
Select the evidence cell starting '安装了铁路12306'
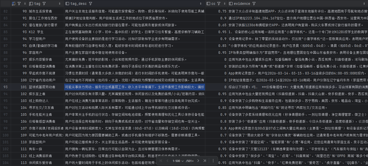pos(298,25)
